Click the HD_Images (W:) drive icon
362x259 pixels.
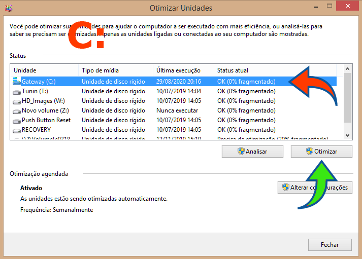[x=16, y=101]
